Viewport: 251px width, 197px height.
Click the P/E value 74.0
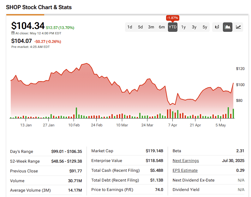[159, 189]
